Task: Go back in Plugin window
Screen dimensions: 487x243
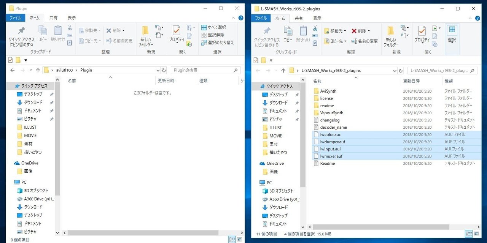Action: 12,70
